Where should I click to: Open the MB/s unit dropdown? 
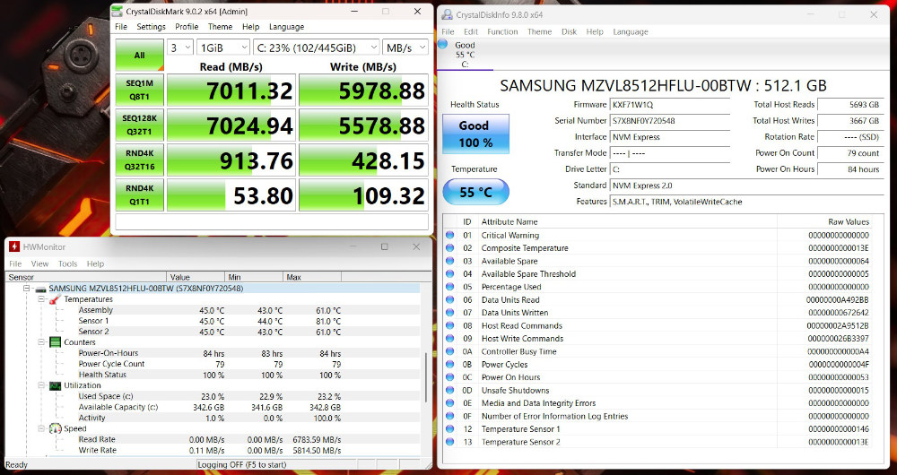405,47
